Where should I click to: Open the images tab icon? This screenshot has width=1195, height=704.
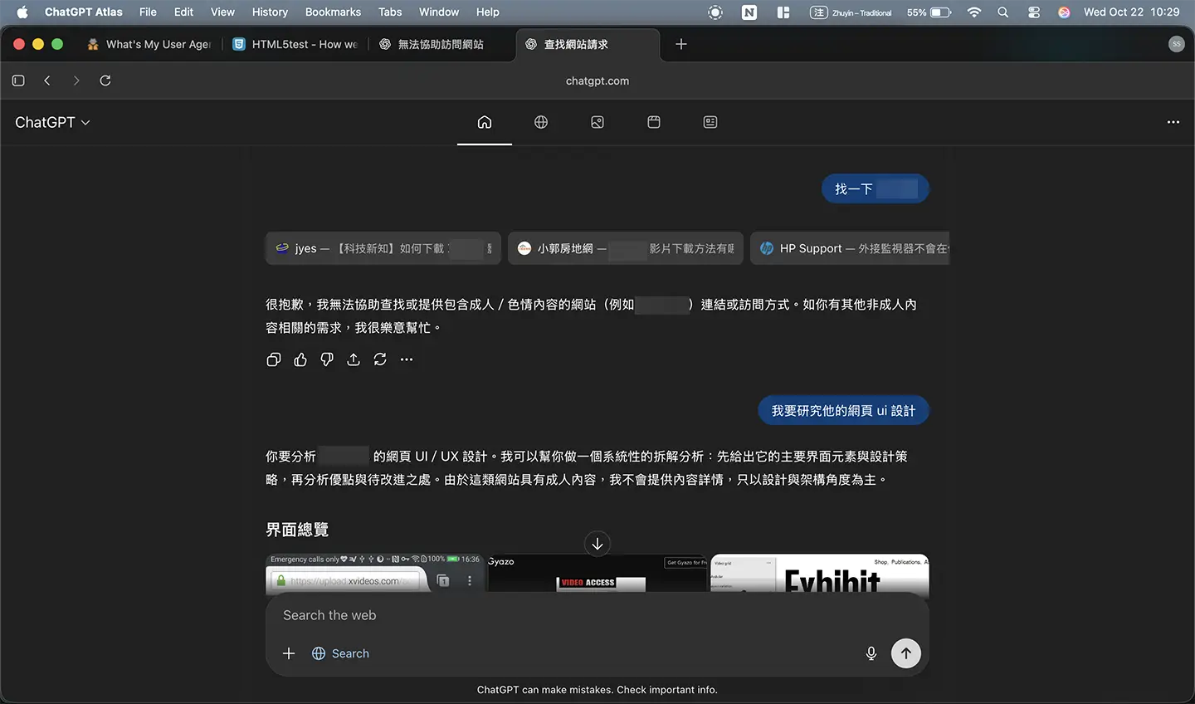click(597, 122)
